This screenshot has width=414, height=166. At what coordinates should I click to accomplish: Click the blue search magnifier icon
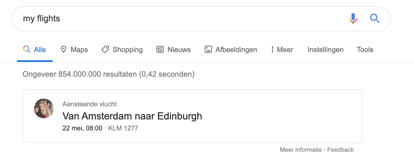375,19
